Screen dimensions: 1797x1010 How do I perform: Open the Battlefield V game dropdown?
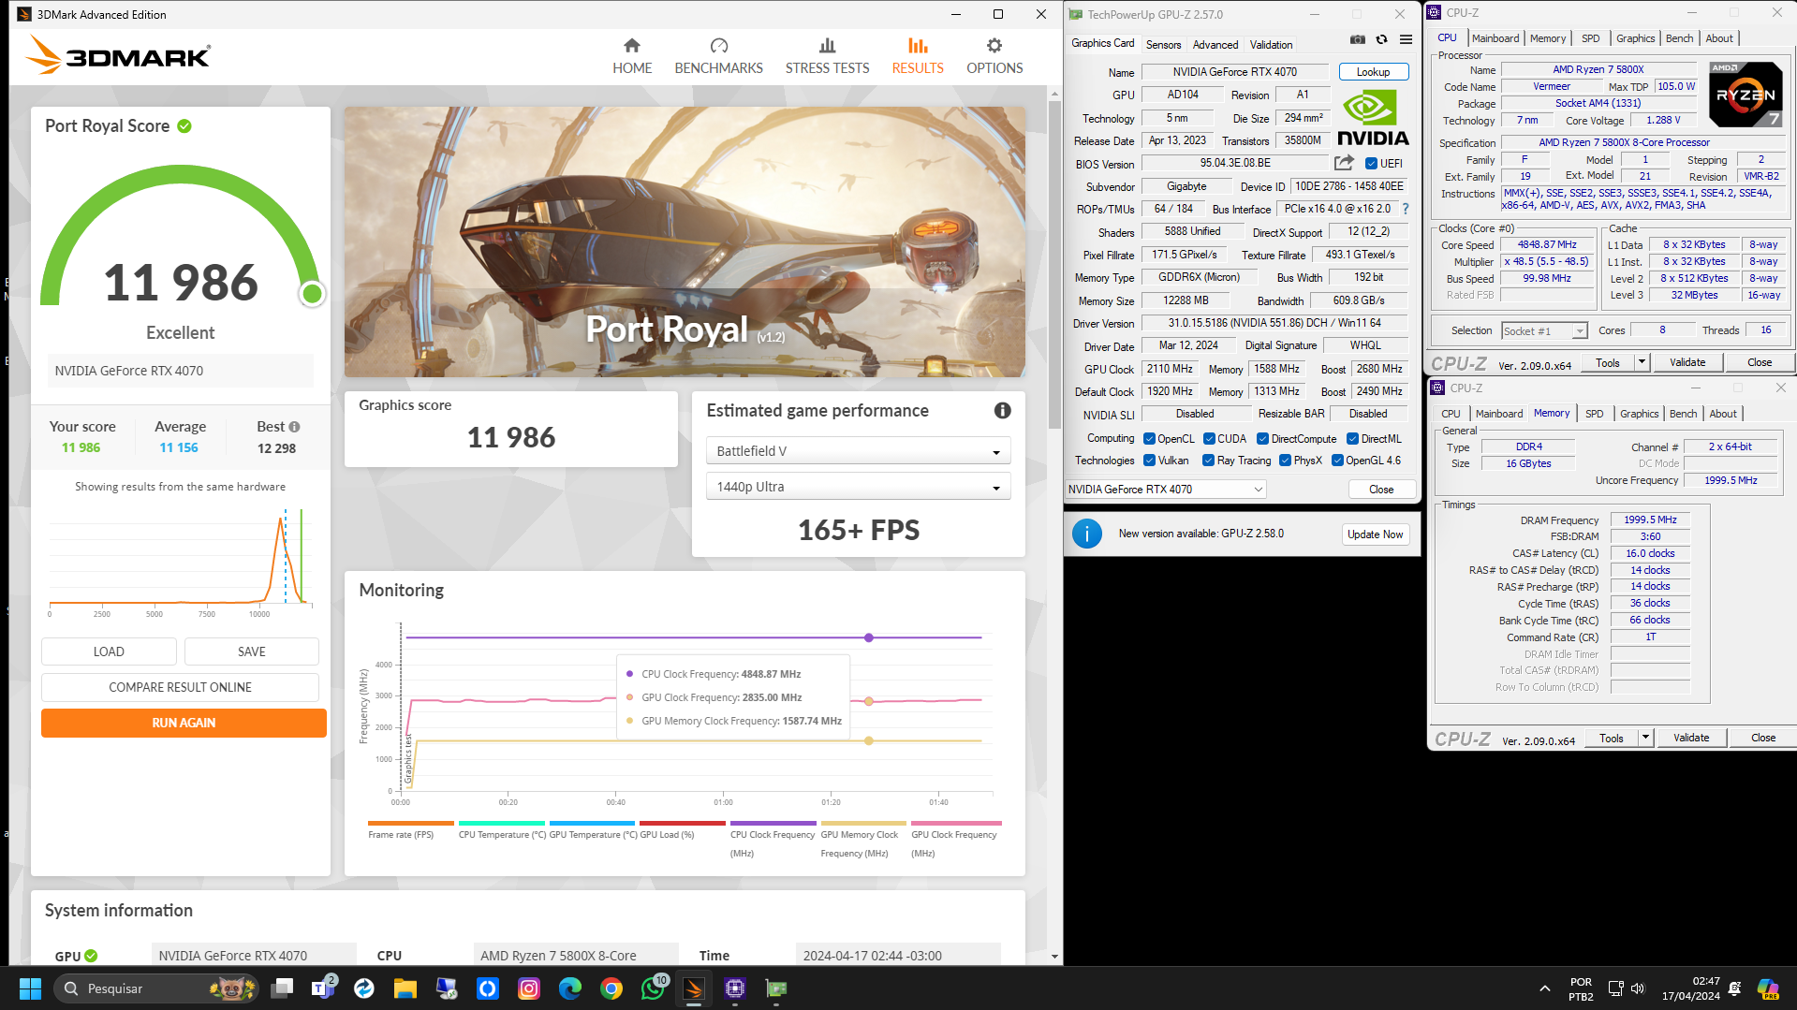[858, 451]
